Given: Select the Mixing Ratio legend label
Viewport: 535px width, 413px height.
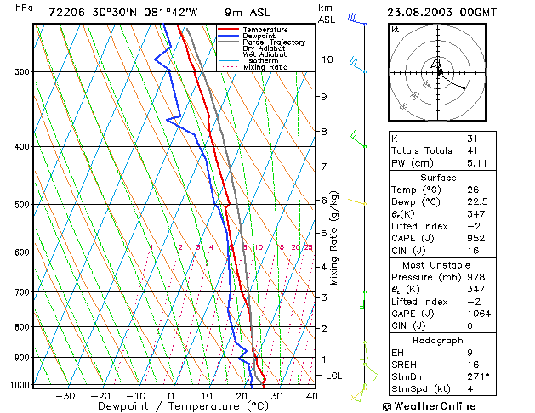Looking at the screenshot, I should pyautogui.click(x=265, y=67).
